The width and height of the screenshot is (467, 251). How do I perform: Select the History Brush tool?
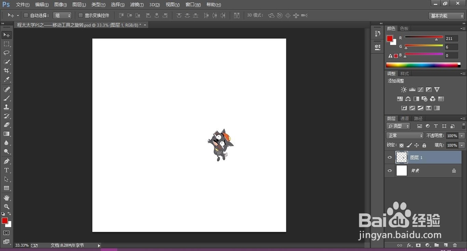[6, 116]
